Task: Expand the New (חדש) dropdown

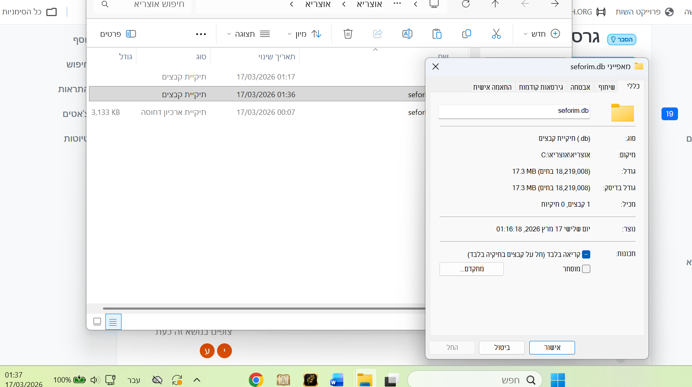Action: click(541, 34)
